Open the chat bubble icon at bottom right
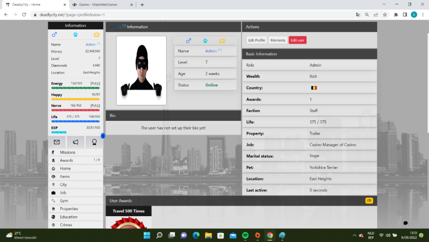 [x=405, y=223]
